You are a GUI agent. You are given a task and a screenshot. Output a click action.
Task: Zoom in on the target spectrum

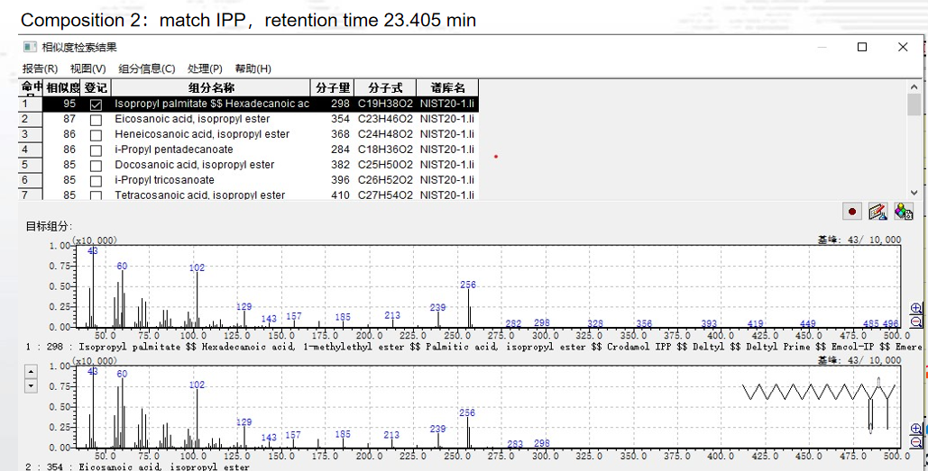916,309
